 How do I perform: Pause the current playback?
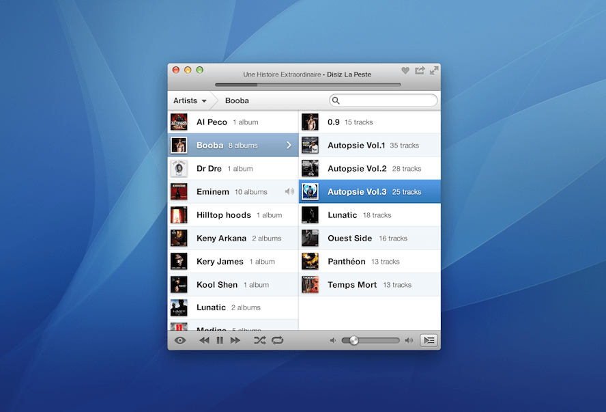point(220,340)
